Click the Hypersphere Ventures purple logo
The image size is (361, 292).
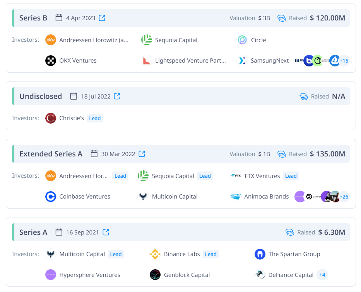[x=51, y=275]
